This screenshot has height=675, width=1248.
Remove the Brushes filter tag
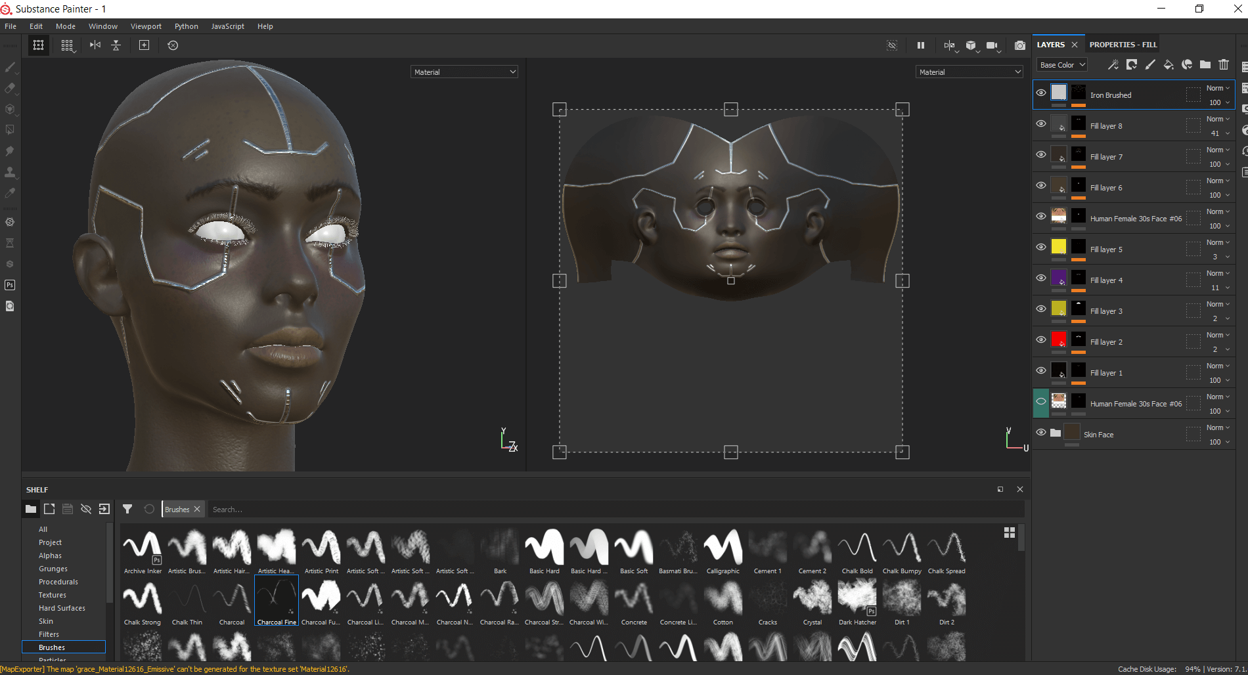tap(197, 509)
